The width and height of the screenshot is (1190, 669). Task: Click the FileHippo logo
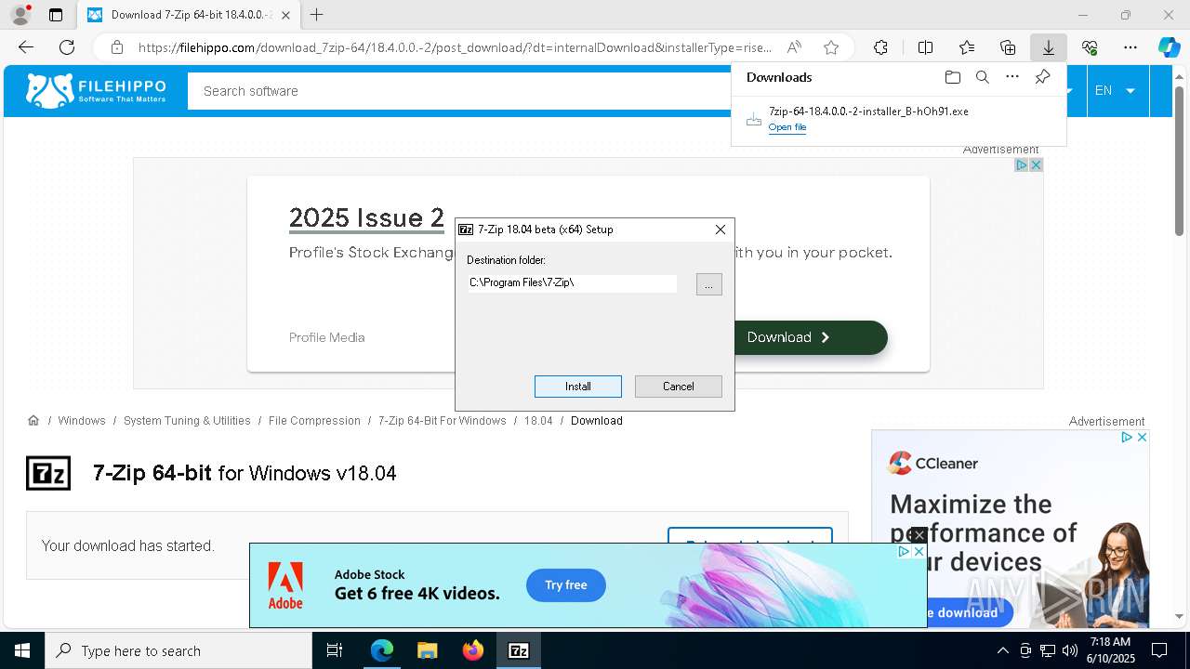click(96, 91)
